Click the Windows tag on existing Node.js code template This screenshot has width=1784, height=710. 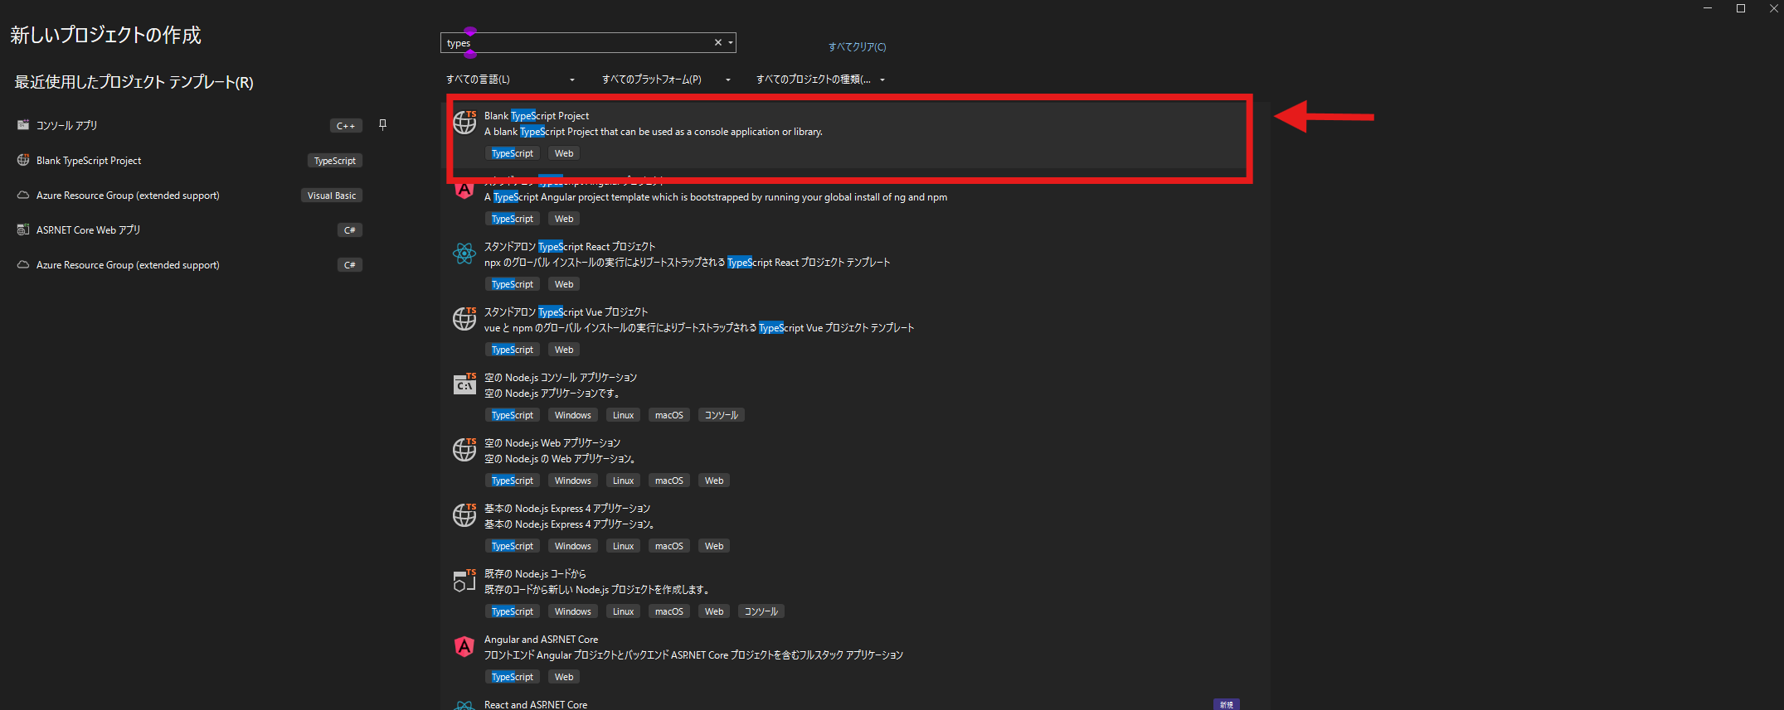(573, 611)
